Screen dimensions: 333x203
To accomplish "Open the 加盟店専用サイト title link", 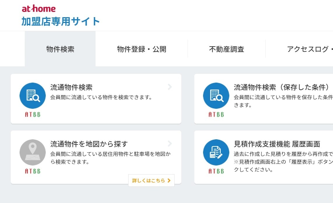I will tap(61, 22).
